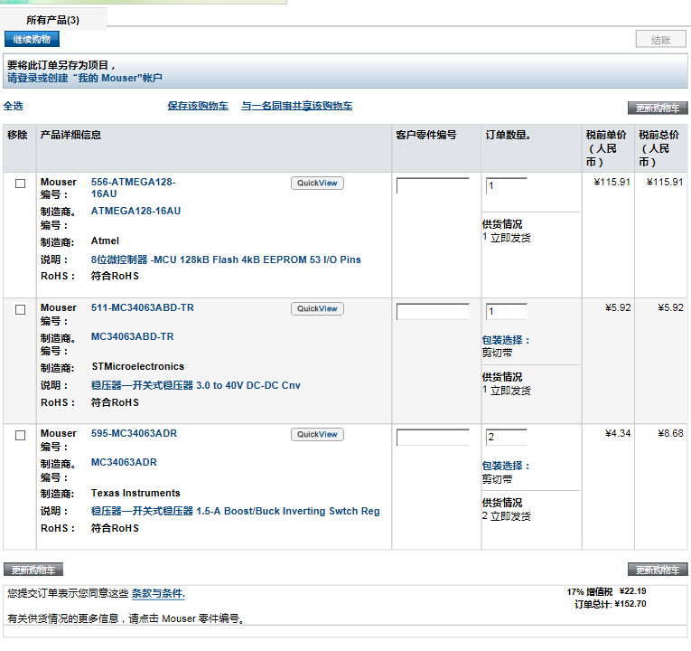This screenshot has width=691, height=651.
Task: Click the quantity field showing 2 for MC34063ADR
Action: 507,437
